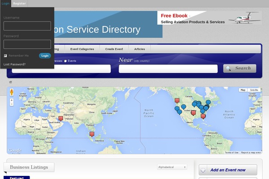Screen dimensions: 269x179
Task: Click the Username input field
Action: [x=27, y=26]
